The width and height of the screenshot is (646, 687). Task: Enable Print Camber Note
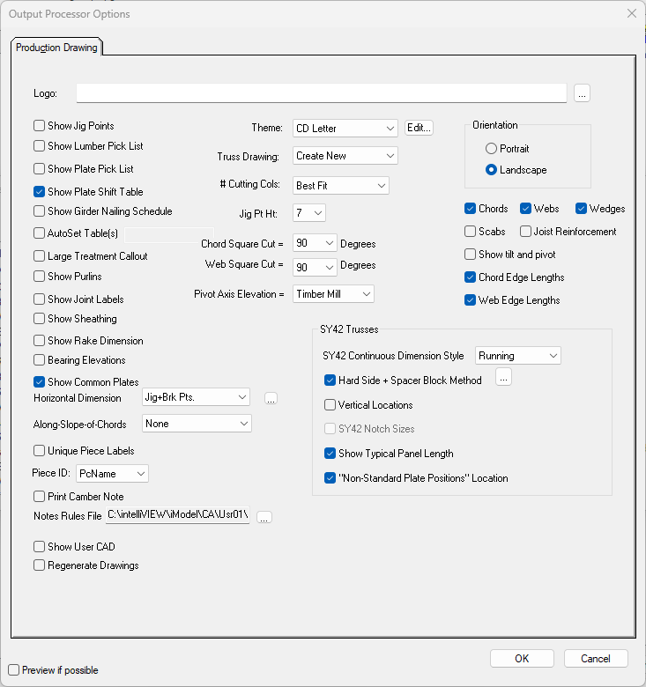coord(39,497)
